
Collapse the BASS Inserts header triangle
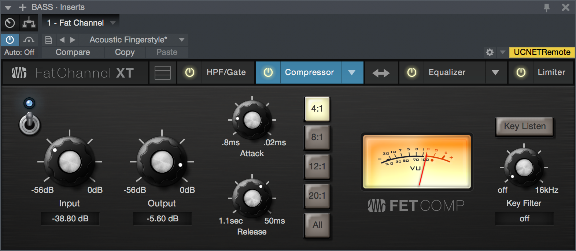tap(8, 8)
